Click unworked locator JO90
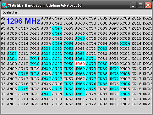 (x=114, y=64)
